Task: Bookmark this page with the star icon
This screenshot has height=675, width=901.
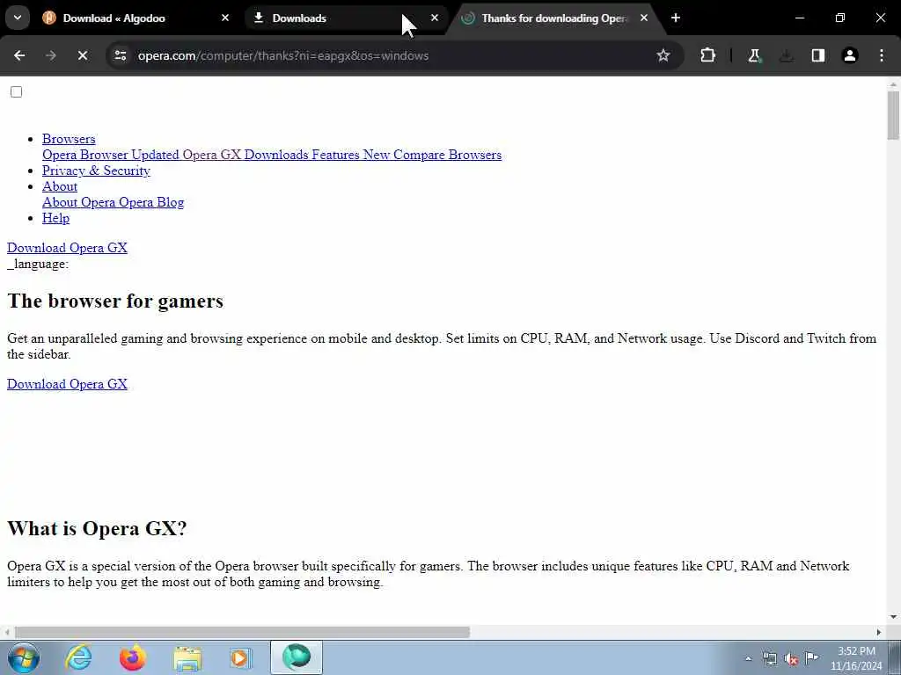Action: [663, 55]
